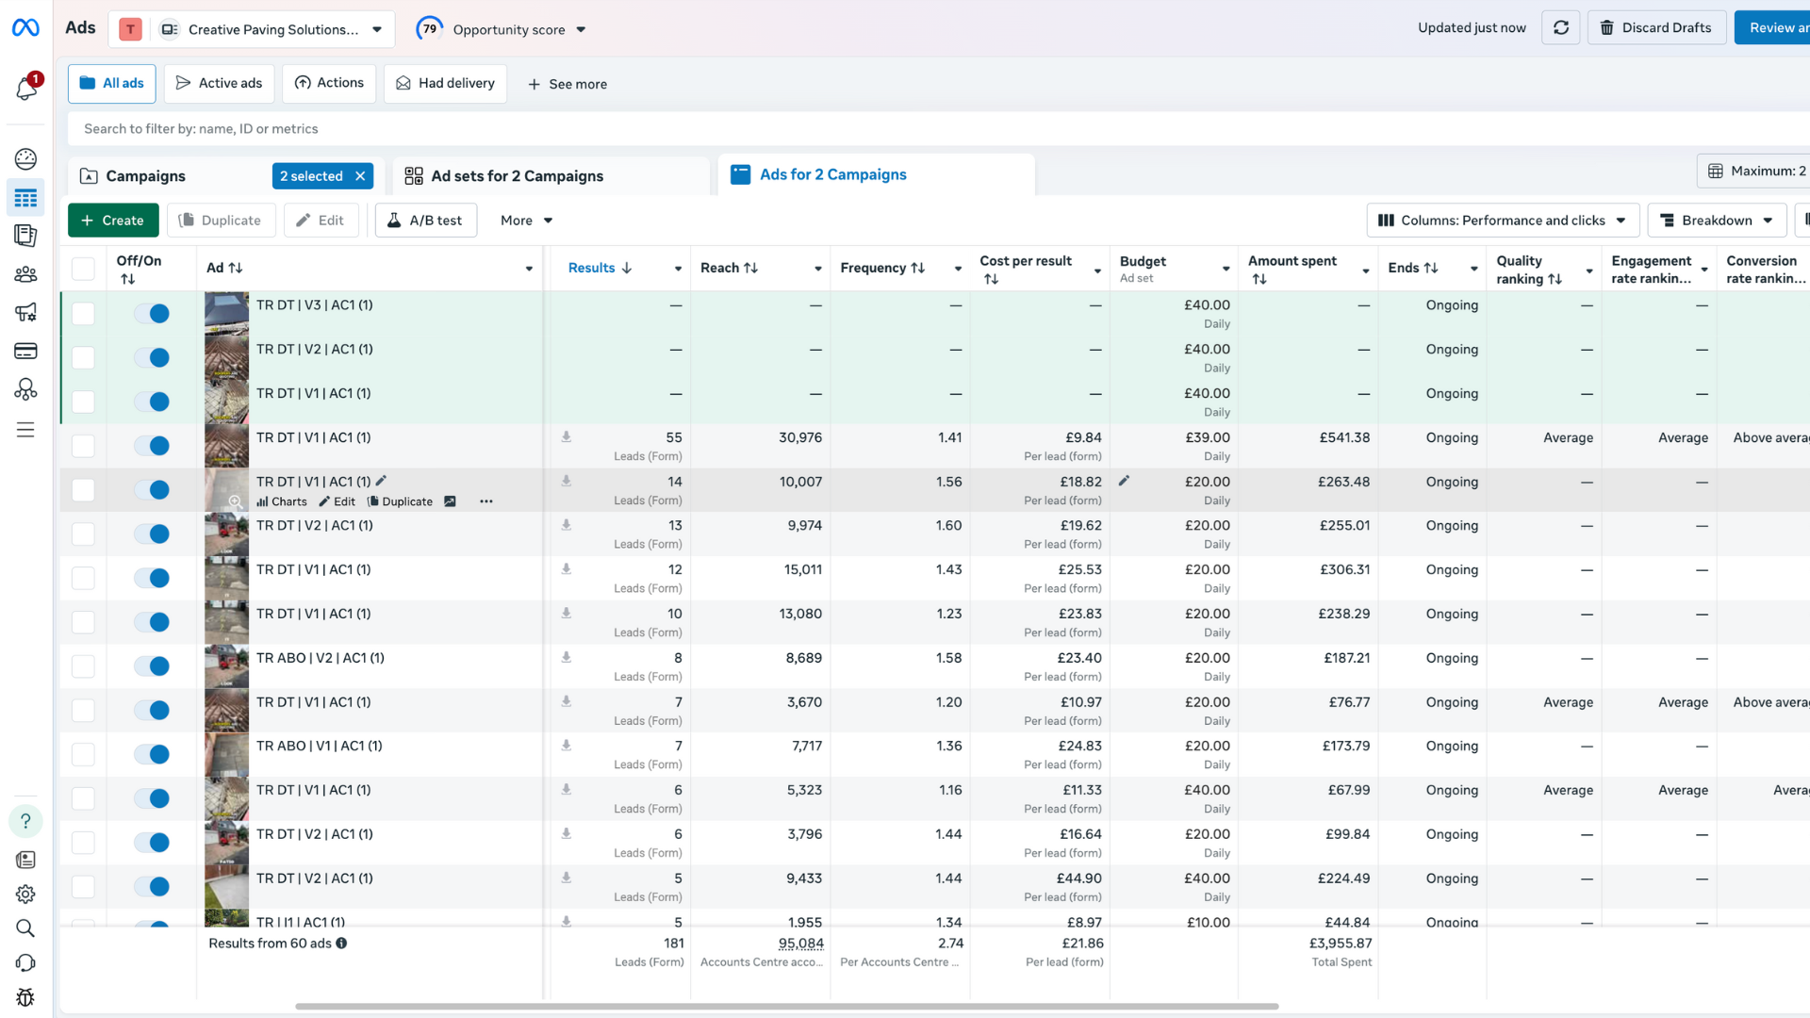Screen dimensions: 1810x1018
Task: Open the billing card icon in sidebar
Action: [25, 352]
